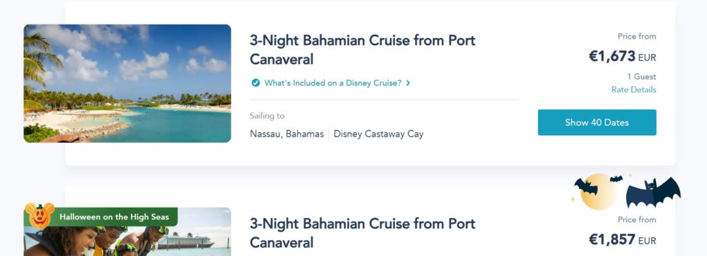
Task: Click the Mickey pumpkin icon
Action: click(x=39, y=215)
